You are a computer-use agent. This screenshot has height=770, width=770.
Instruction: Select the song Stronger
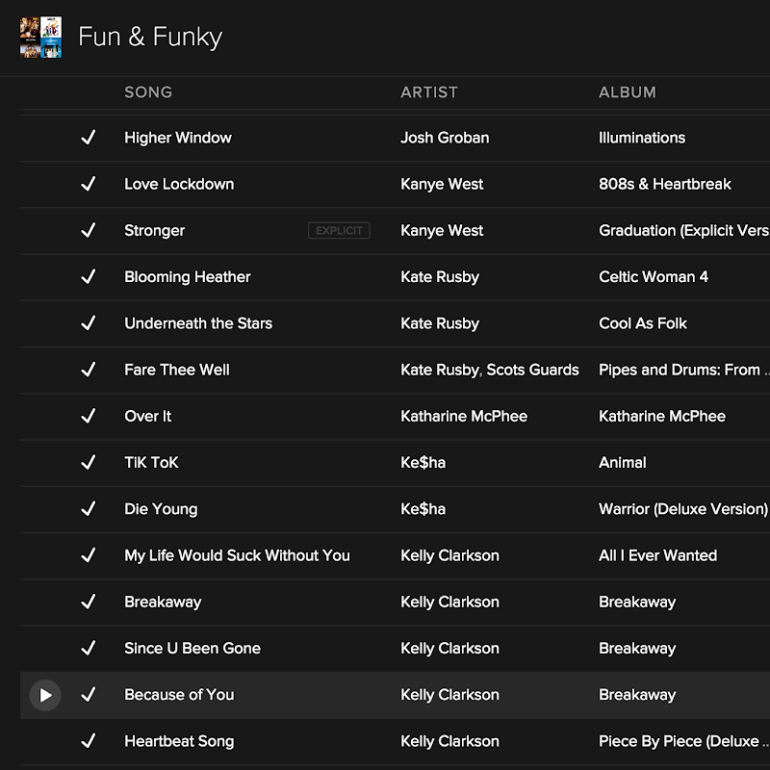[155, 230]
